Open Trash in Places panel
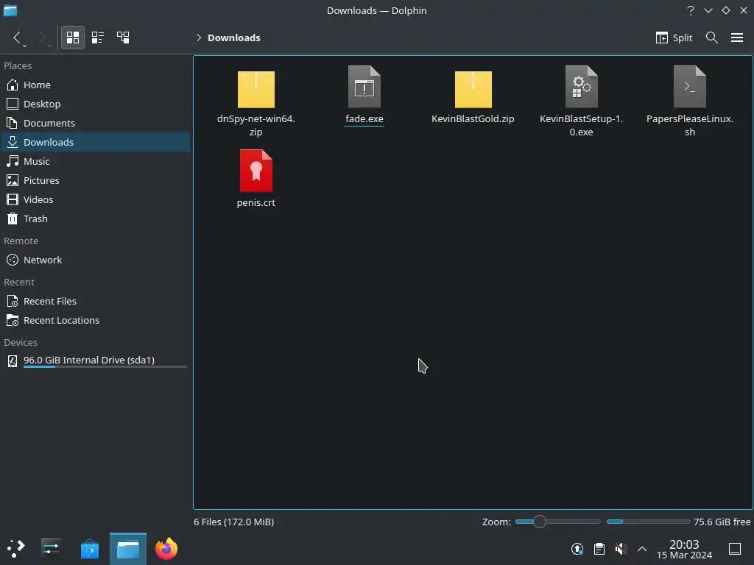 click(x=96, y=218)
